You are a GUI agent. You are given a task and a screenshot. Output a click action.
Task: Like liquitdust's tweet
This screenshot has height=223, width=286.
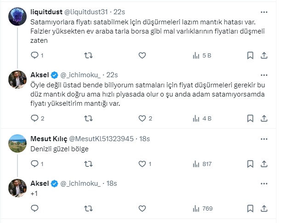click(x=142, y=56)
